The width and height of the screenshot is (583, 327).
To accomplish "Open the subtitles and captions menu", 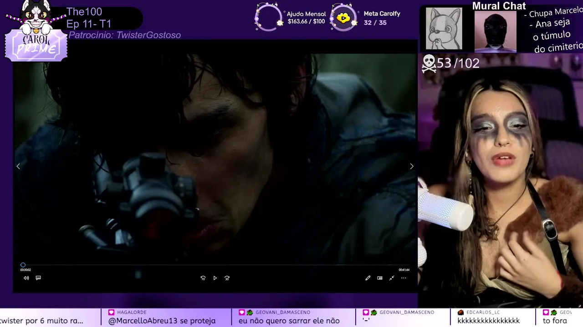I will [38, 278].
